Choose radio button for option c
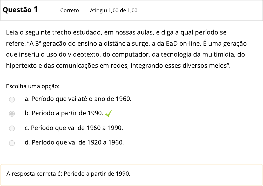This screenshot has height=186, width=263. coord(12,128)
